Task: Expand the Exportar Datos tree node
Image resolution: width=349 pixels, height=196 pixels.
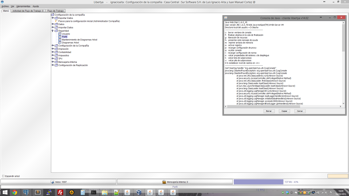Action: 53,18
